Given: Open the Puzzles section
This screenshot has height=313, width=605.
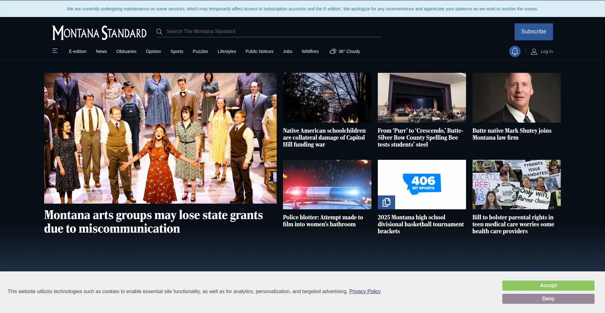Looking at the screenshot, I should pos(200,51).
